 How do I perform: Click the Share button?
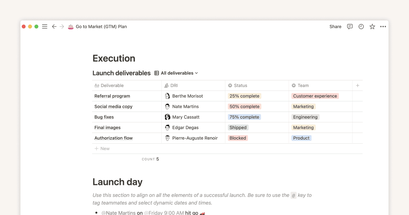[x=335, y=26]
